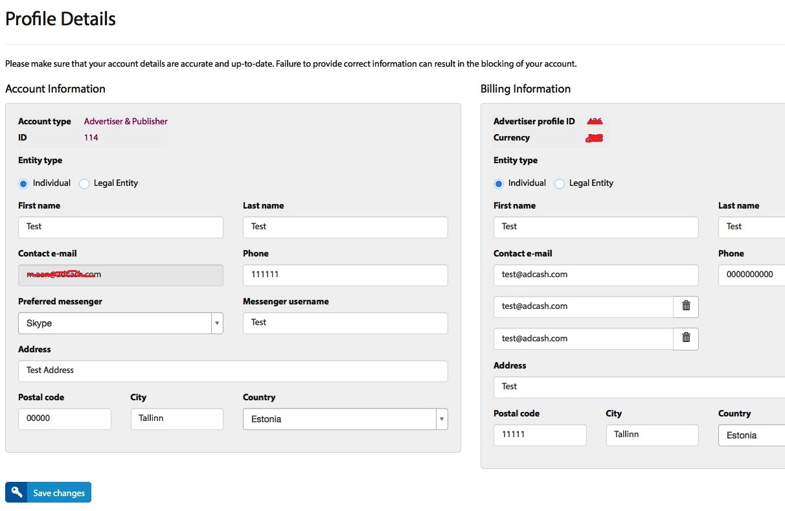
Task: Expand the account Country Estonia dropdown
Action: [x=345, y=419]
